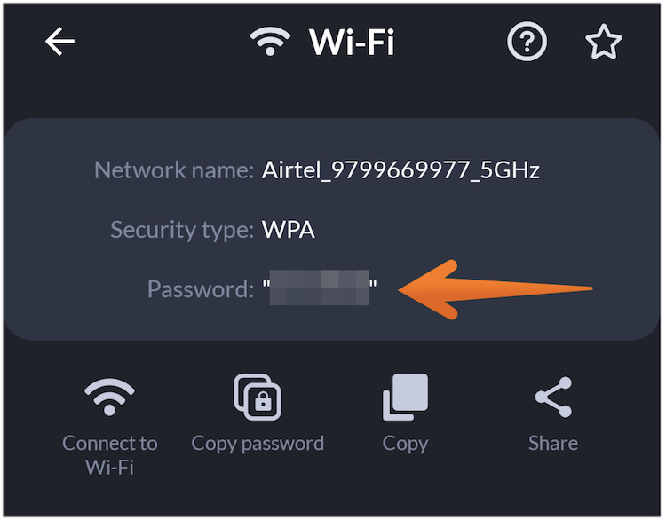Select the network name Airtel_9799669977_5GHz
Image resolution: width=666 pixels, height=520 pixels.
point(400,170)
